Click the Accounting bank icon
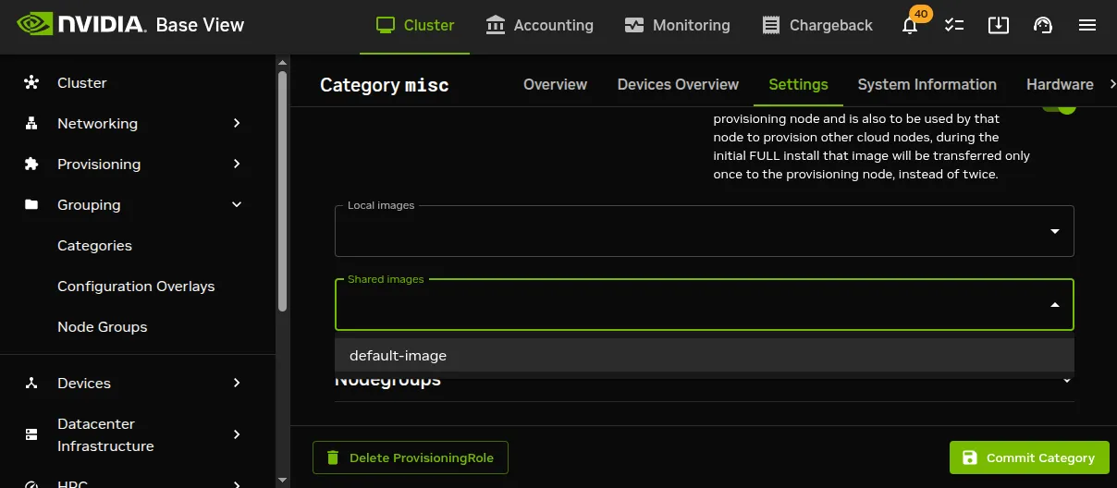The image size is (1117, 488). point(496,26)
